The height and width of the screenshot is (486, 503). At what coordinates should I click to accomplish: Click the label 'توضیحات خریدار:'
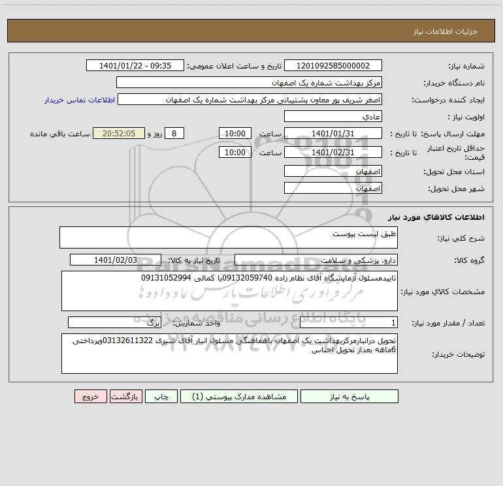click(x=459, y=354)
